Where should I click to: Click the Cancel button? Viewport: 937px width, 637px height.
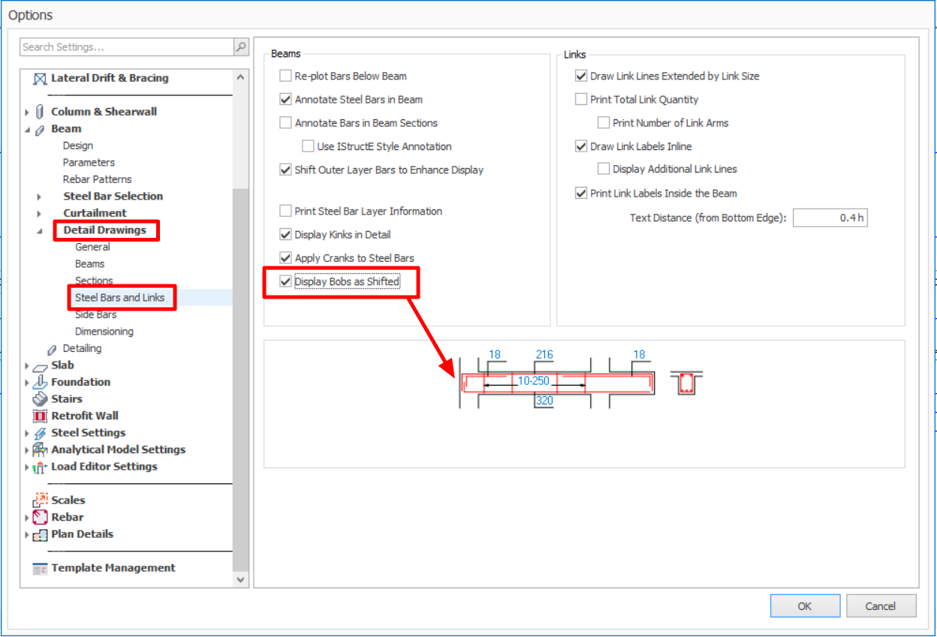pyautogui.click(x=881, y=606)
